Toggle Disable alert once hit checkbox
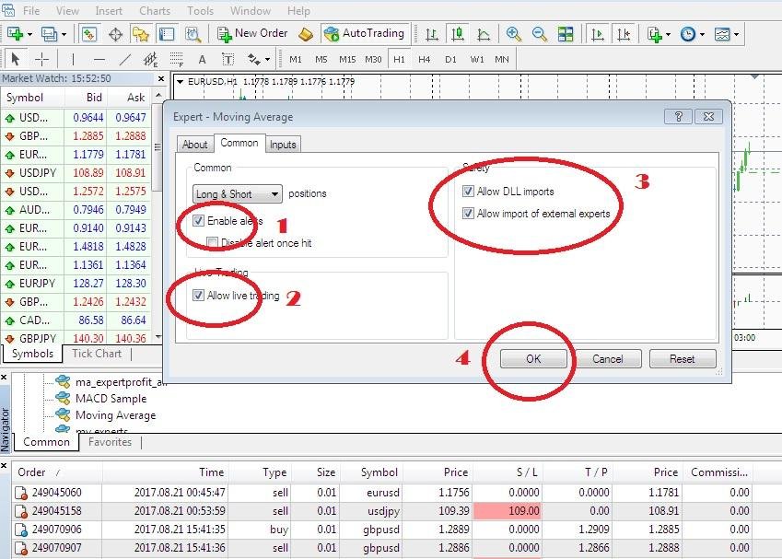The width and height of the screenshot is (782, 559). 213,243
